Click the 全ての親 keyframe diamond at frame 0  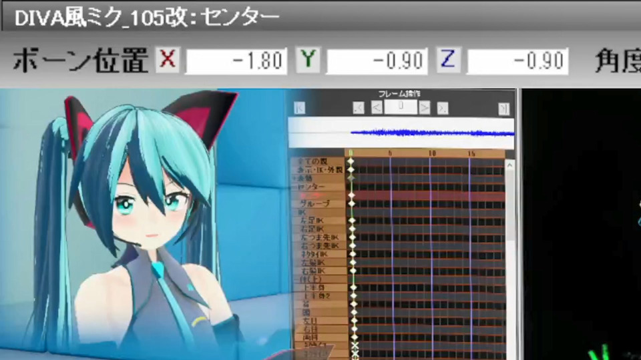click(351, 161)
